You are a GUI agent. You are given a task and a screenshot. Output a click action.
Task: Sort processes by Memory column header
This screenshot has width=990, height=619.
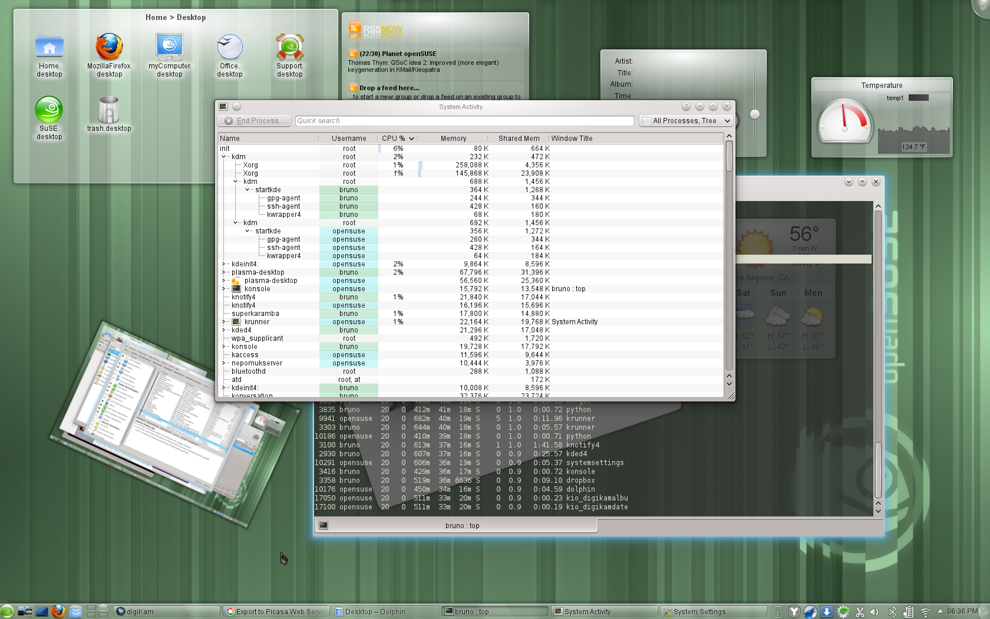453,139
